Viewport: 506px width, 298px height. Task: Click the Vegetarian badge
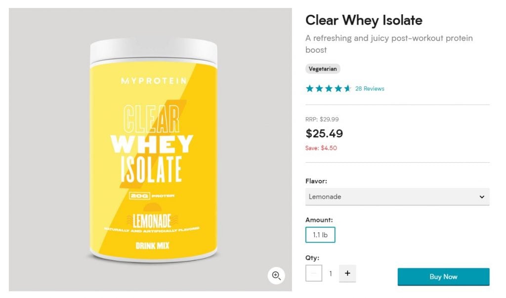pyautogui.click(x=323, y=69)
